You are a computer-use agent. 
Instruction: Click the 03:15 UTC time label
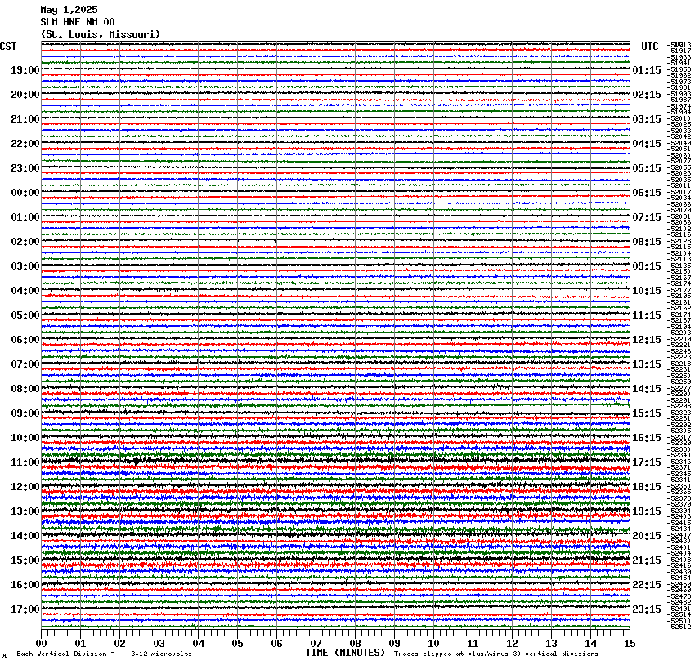click(647, 119)
